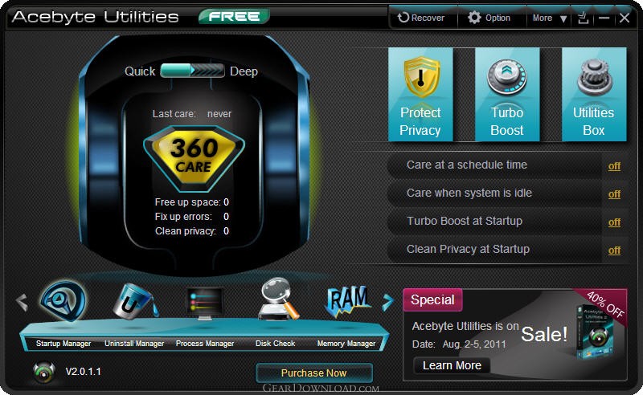Click the Acebyte product box thumbnail
This screenshot has width=643, height=395.
tap(595, 332)
